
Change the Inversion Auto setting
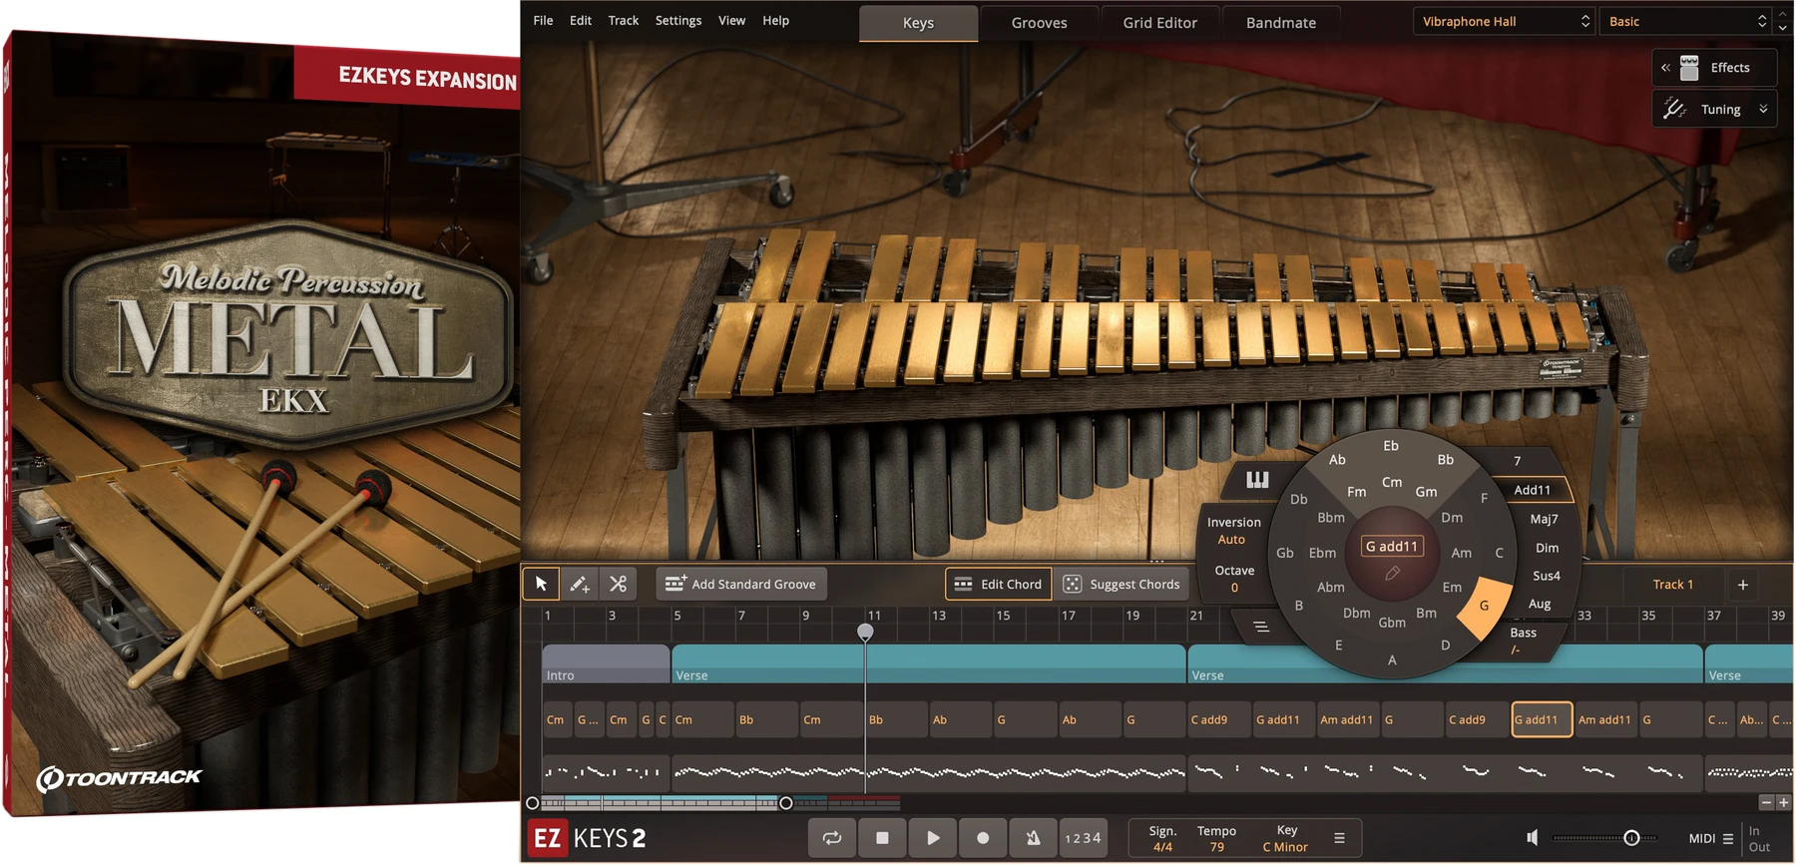point(1233,531)
